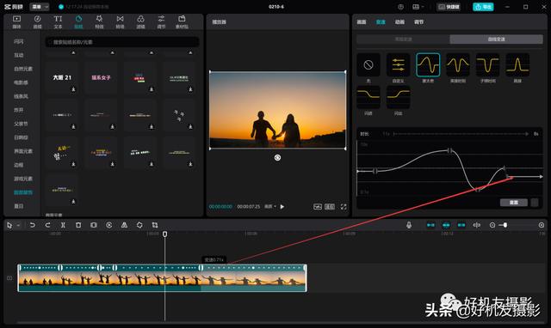Switch to the 动画 animation tab
Image resolution: width=551 pixels, height=328 pixels.
(x=399, y=21)
